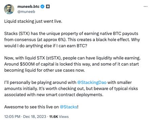Click the 12:05 PM timestamp
This screenshot has width=152, height=123.
12,117
